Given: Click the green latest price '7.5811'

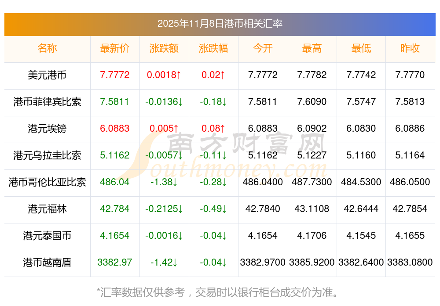Looking at the screenshot, I should click(114, 101).
